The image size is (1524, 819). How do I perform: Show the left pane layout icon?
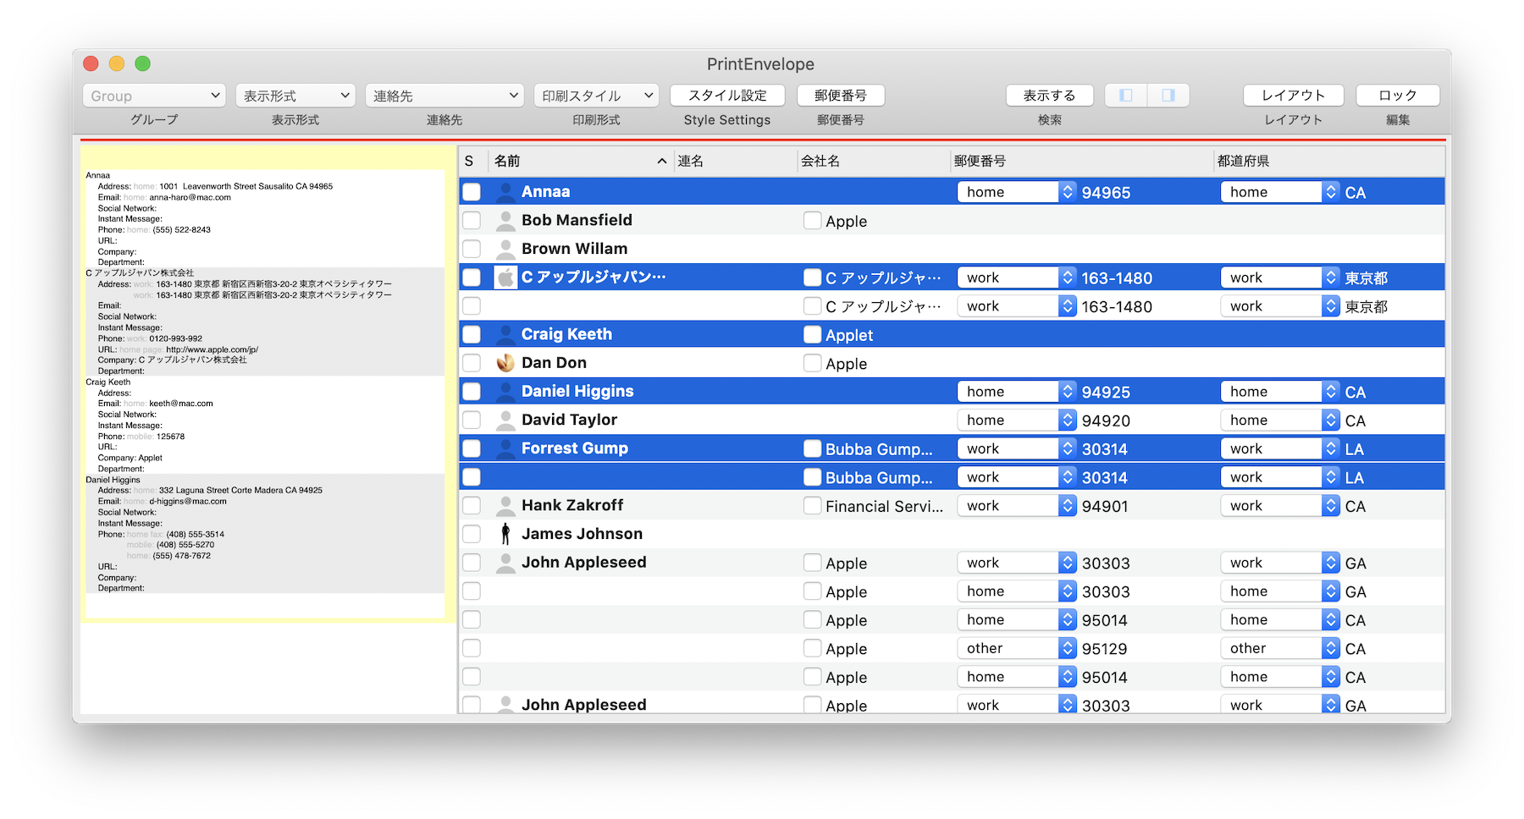click(1126, 96)
